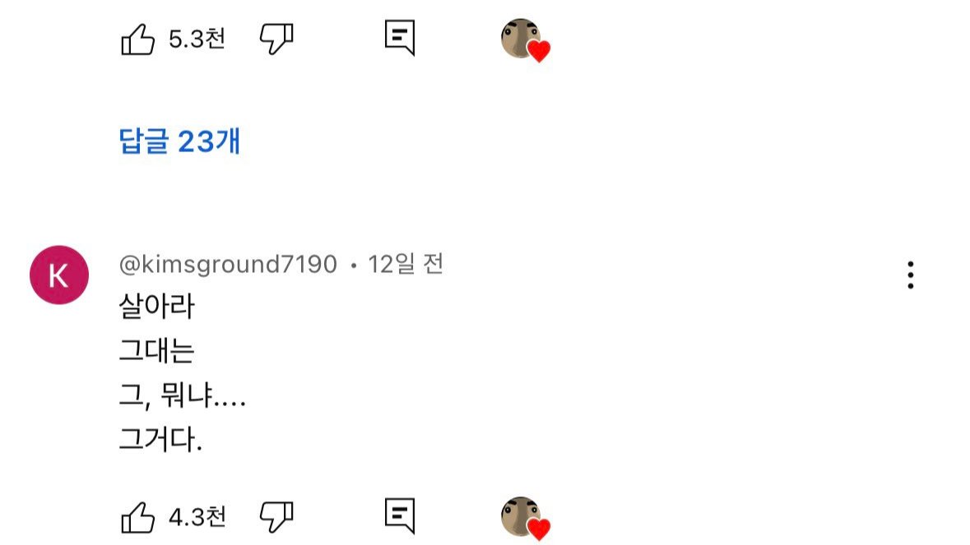Click the dislike icon on kimsground7190's comment
This screenshot has height=545, width=970.
coord(278,514)
